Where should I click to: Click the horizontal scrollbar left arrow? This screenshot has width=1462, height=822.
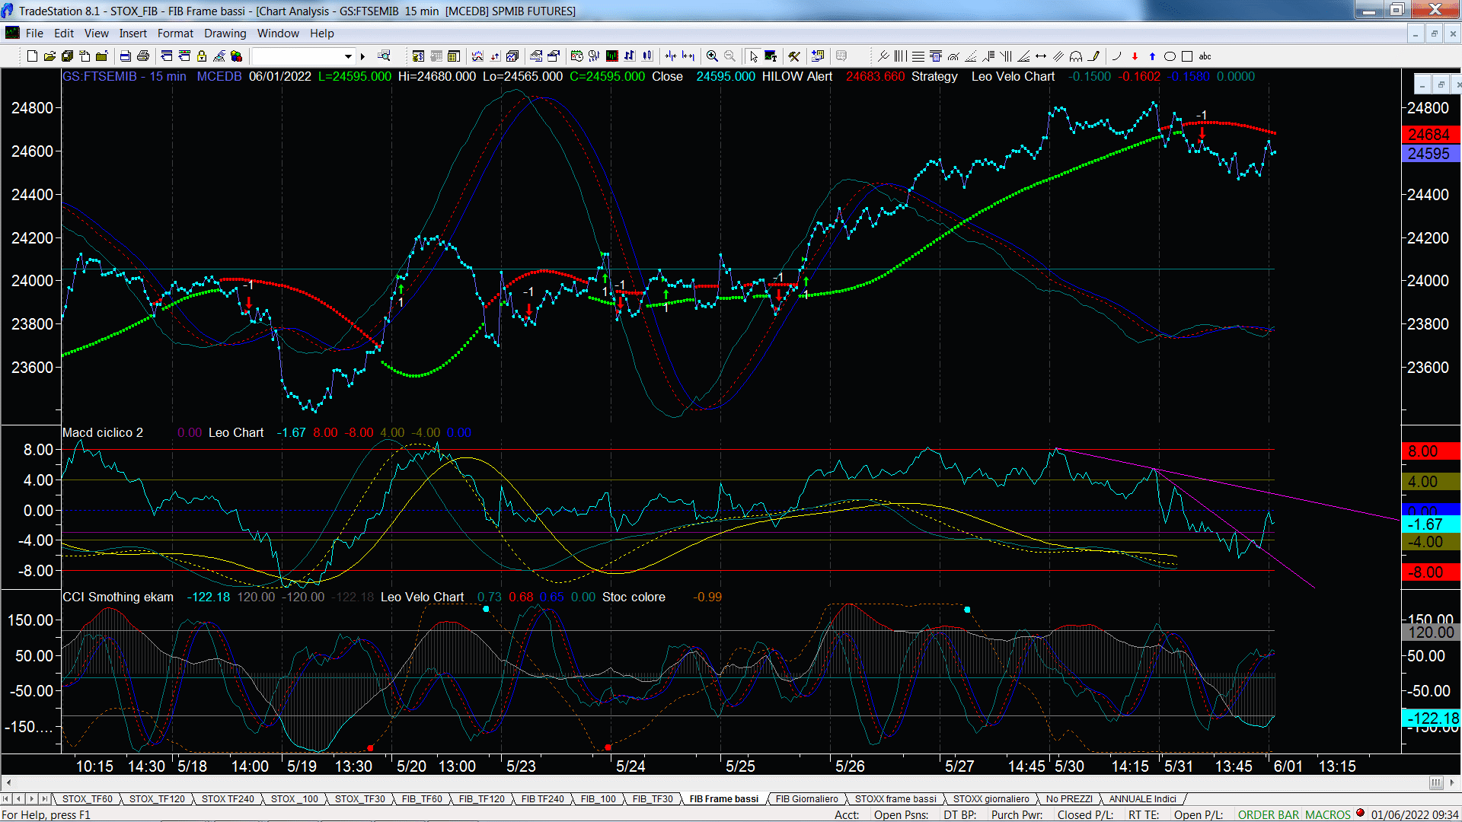point(8,782)
